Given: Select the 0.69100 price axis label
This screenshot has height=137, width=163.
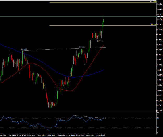Looking at the screenshot, I should 160,49.
